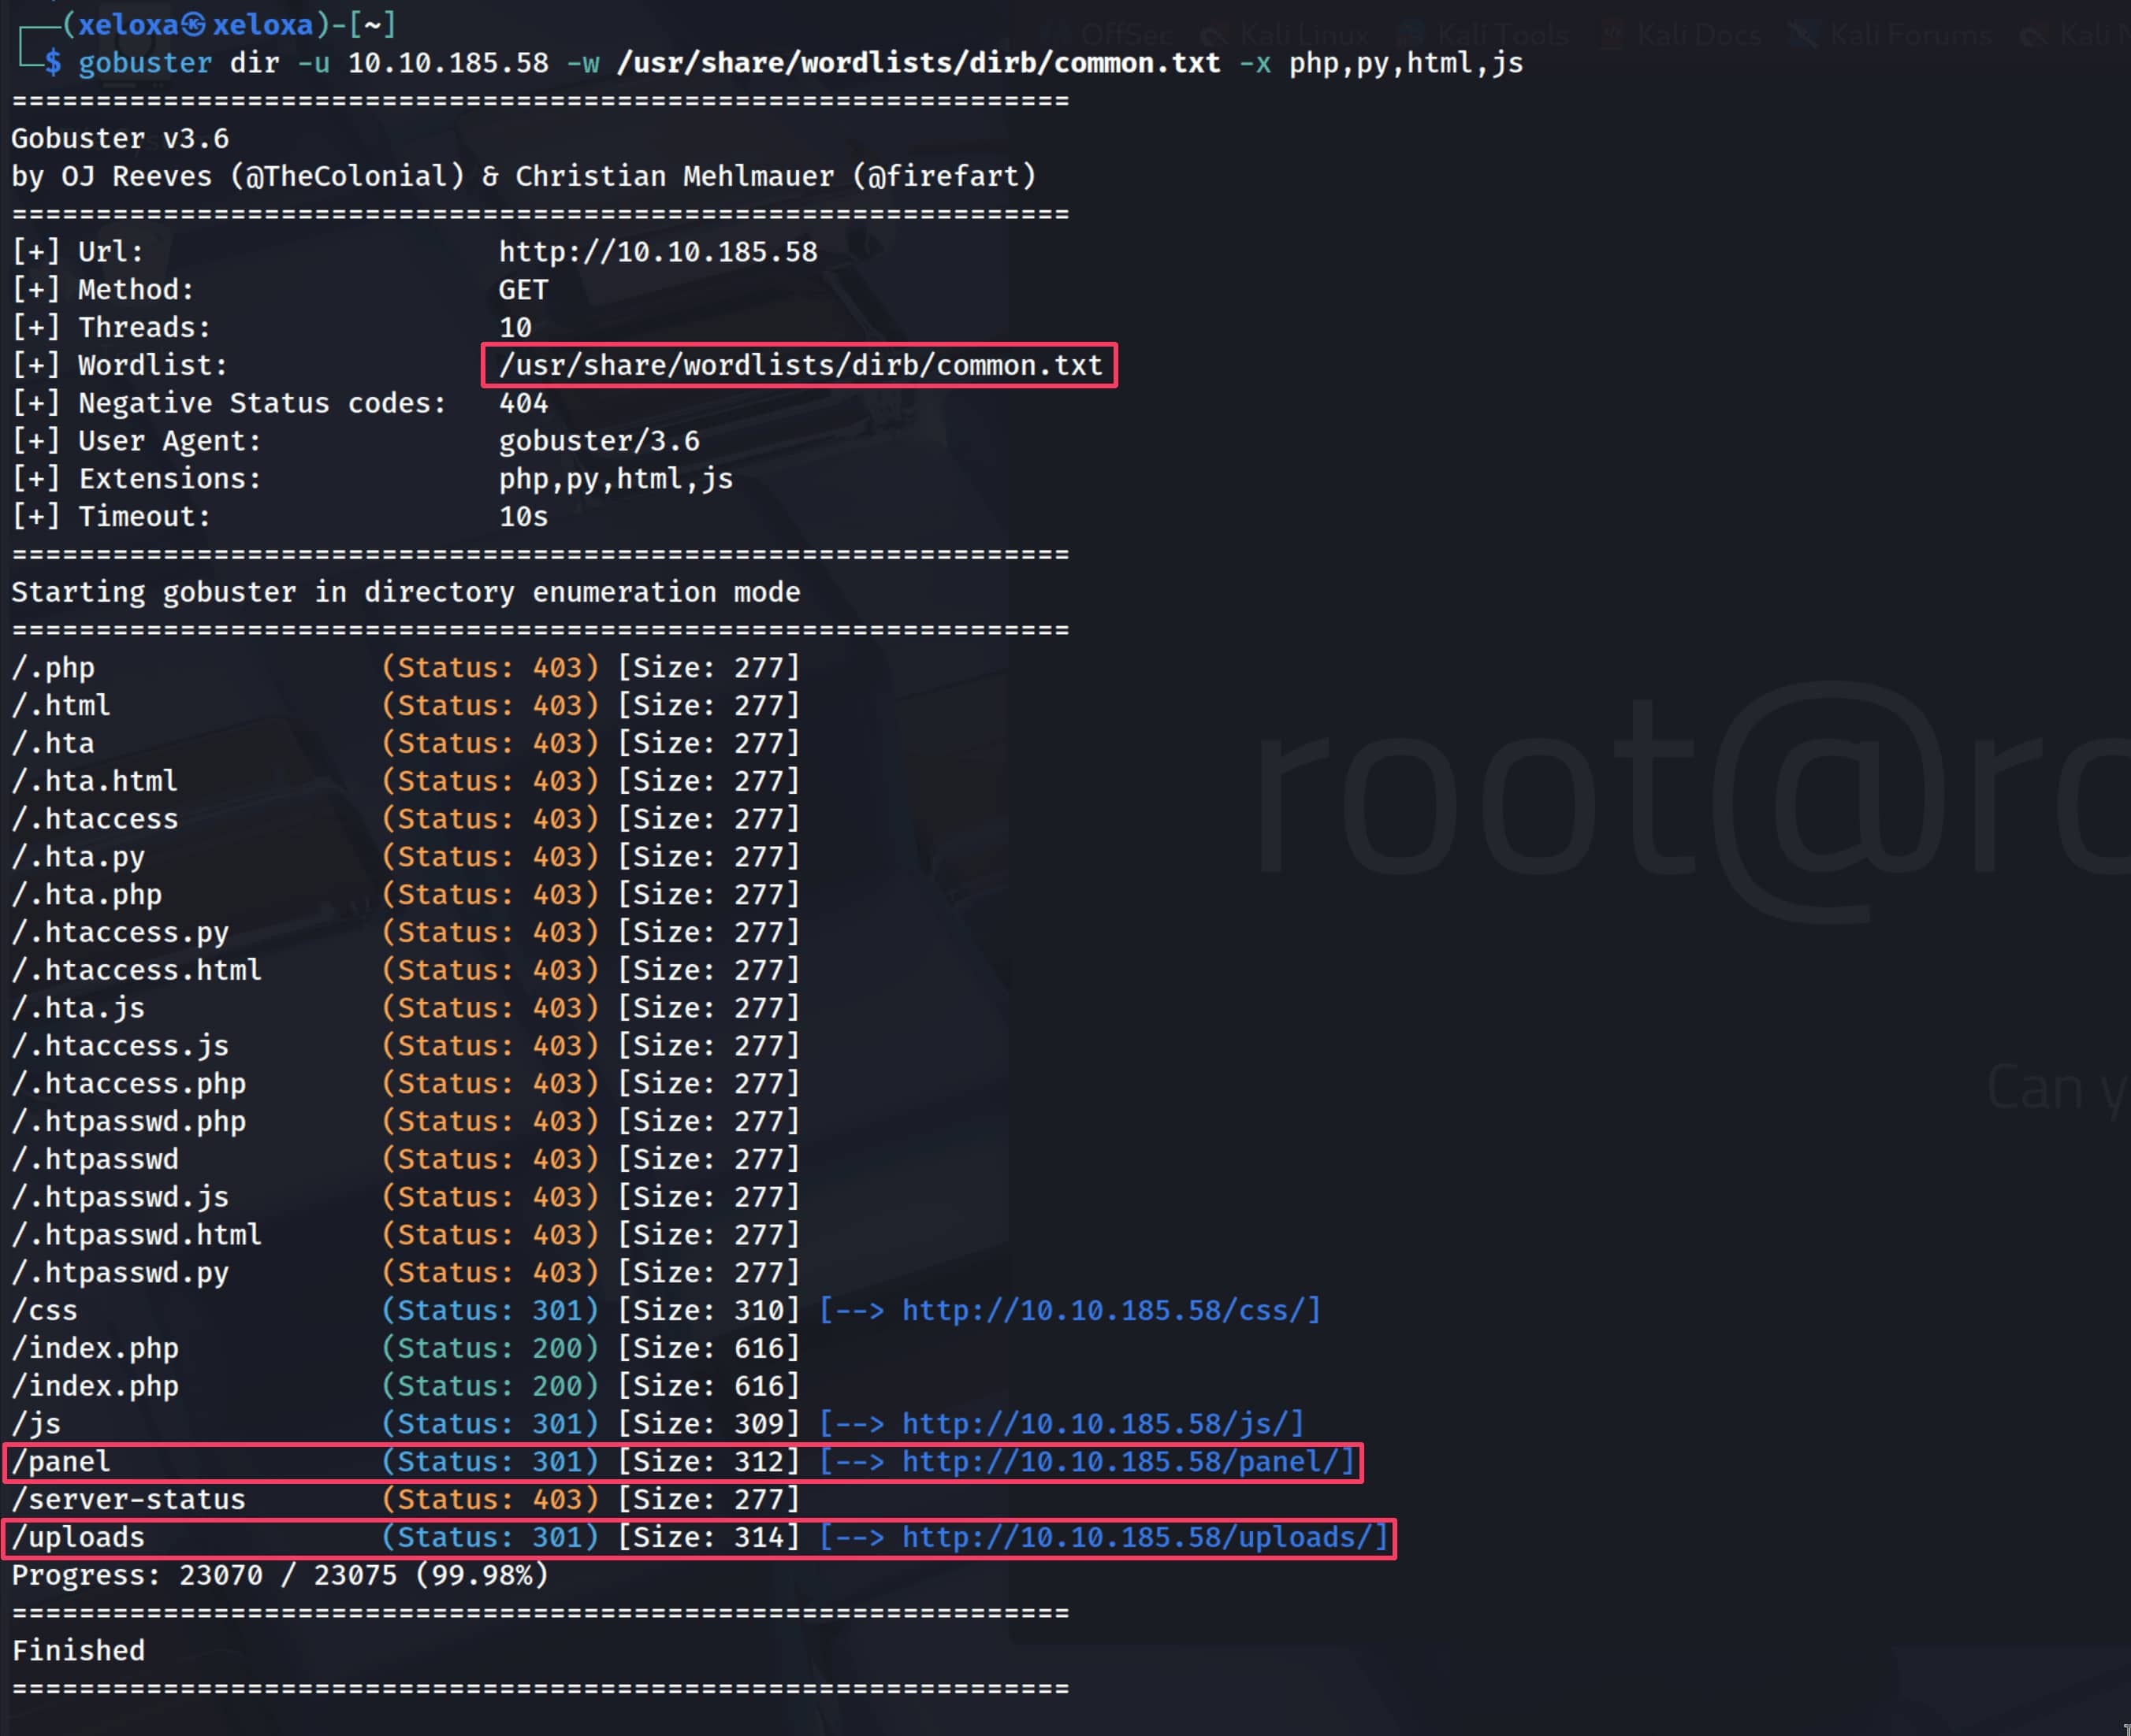
Task: Click the Timeout value 10s
Action: coord(523,517)
